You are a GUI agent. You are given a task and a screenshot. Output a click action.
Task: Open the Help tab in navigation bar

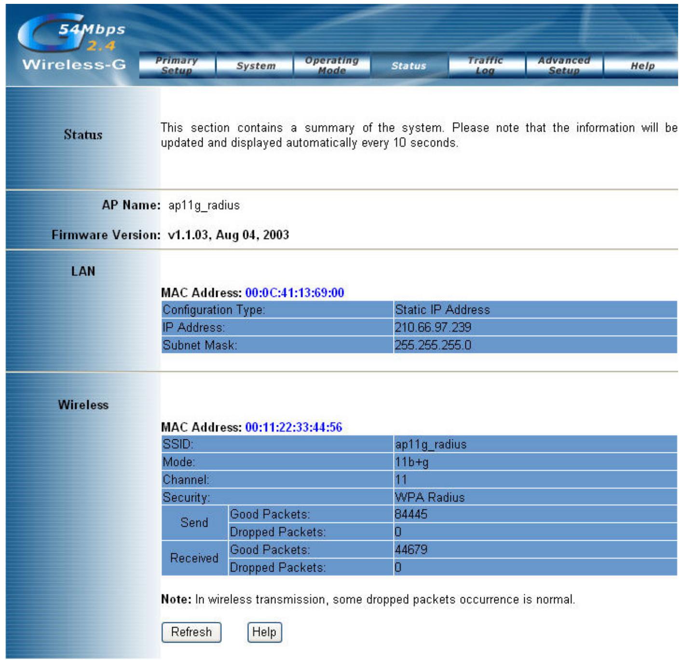(642, 65)
